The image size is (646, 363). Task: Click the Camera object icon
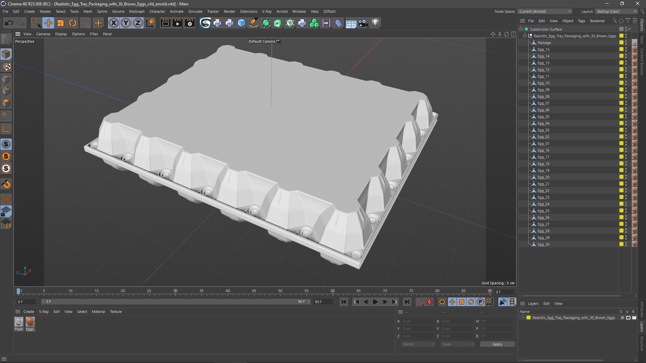click(363, 23)
